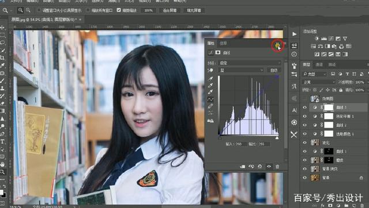
Task: Pick the black point eyedropper in Curves
Action: pyautogui.click(x=210, y=79)
